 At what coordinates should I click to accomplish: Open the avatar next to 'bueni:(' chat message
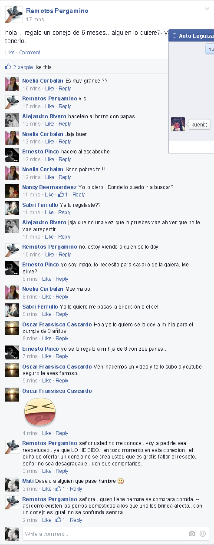coord(178,124)
